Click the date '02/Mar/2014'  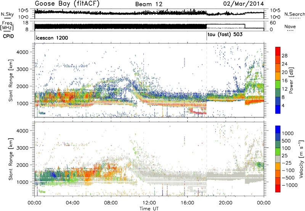pos(244,4)
